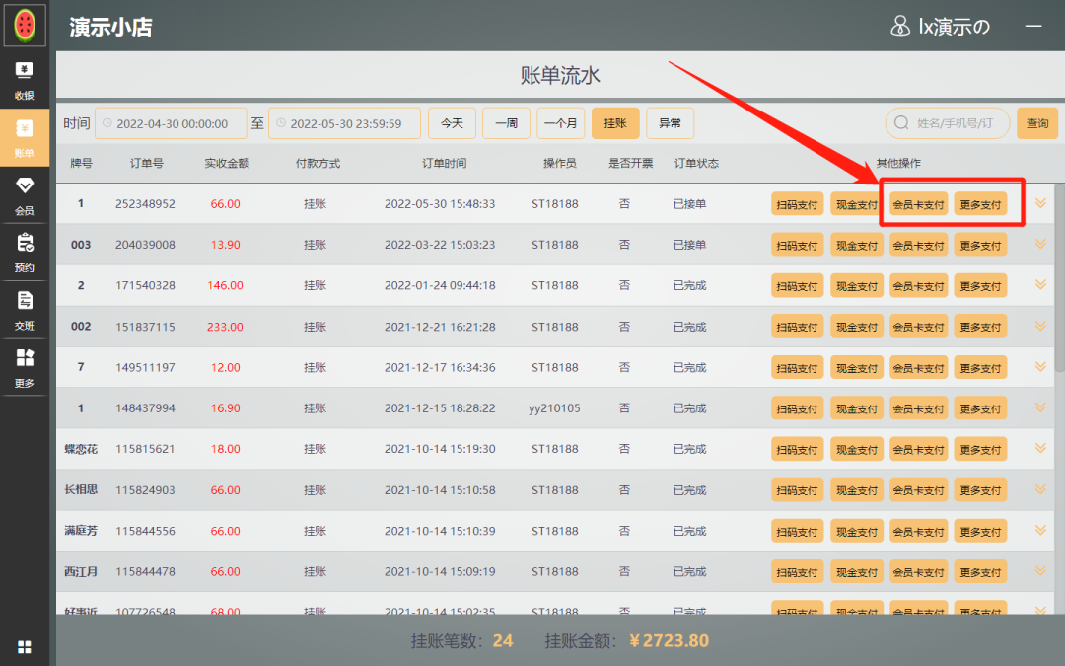Click table name 蝶恋花
Image resolution: width=1065 pixels, height=666 pixels.
point(81,449)
